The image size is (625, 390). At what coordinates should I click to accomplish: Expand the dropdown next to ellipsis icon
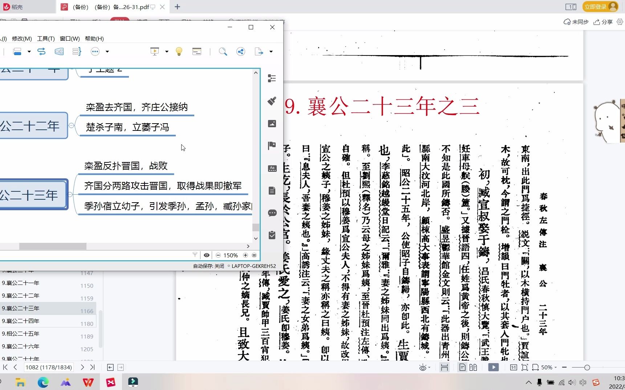(107, 51)
